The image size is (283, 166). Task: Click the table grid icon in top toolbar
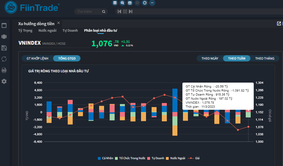115,3
